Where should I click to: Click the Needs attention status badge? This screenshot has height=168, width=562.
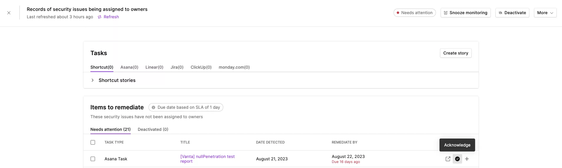[414, 13]
